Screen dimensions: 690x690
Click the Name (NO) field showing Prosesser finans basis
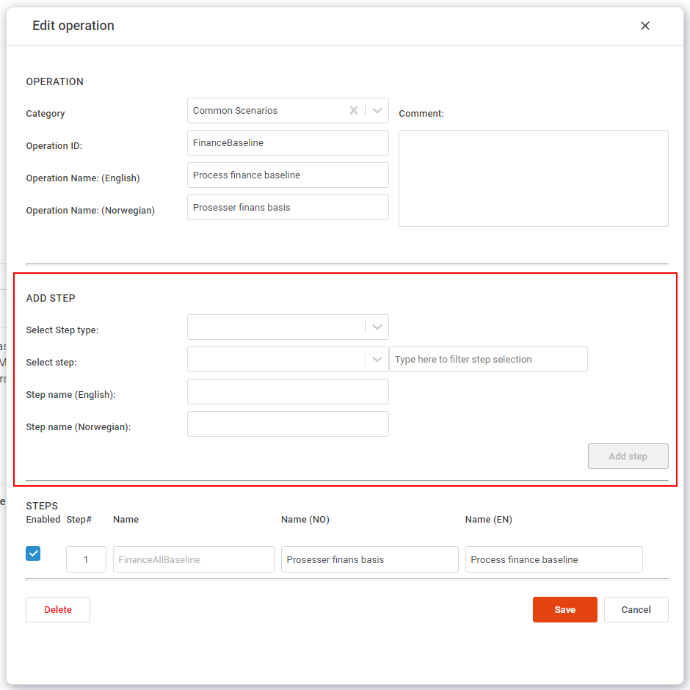[x=369, y=559]
